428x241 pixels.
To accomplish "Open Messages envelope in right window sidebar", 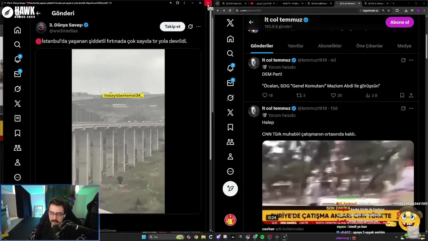I will (x=230, y=83).
